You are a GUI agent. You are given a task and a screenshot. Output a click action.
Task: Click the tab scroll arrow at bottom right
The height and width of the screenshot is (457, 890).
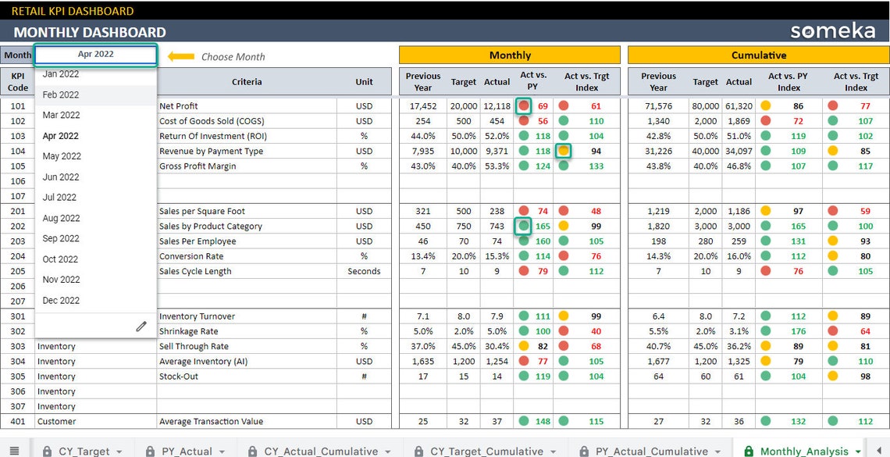[879, 452]
